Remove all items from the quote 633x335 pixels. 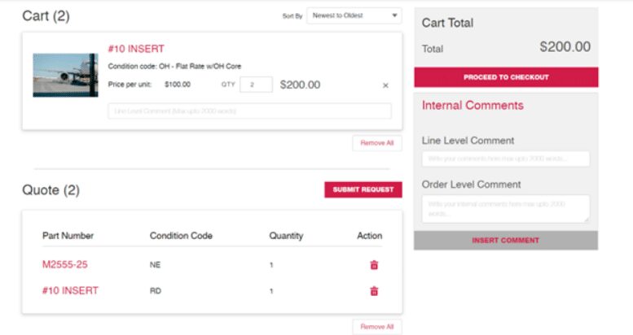click(x=377, y=327)
